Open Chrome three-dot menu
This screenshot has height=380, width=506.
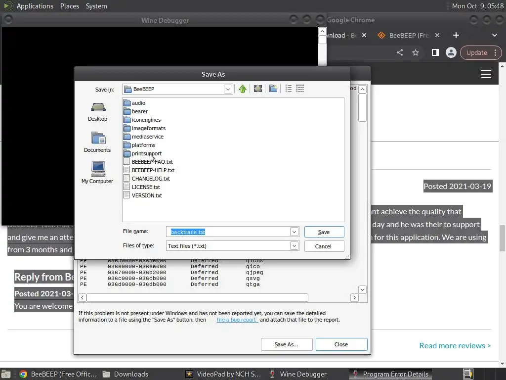pos(495,52)
